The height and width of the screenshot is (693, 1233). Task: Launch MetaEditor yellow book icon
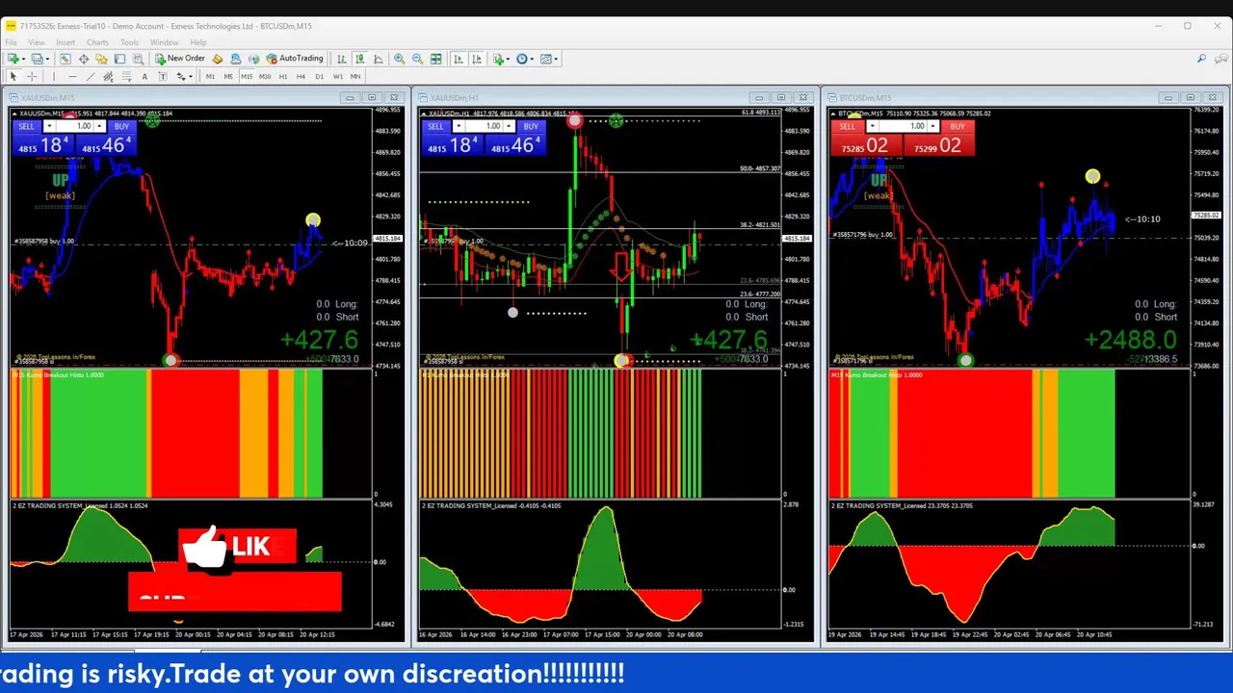(217, 59)
